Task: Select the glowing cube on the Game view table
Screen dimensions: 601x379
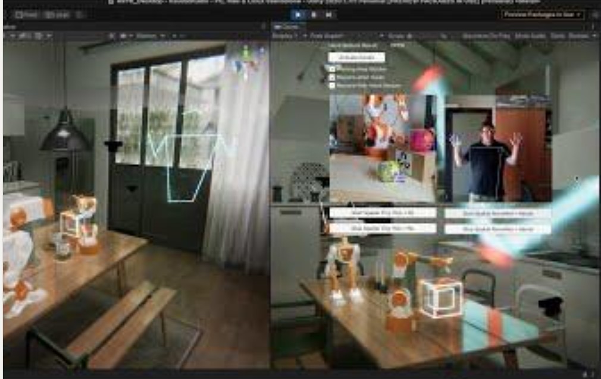Action: (441, 299)
